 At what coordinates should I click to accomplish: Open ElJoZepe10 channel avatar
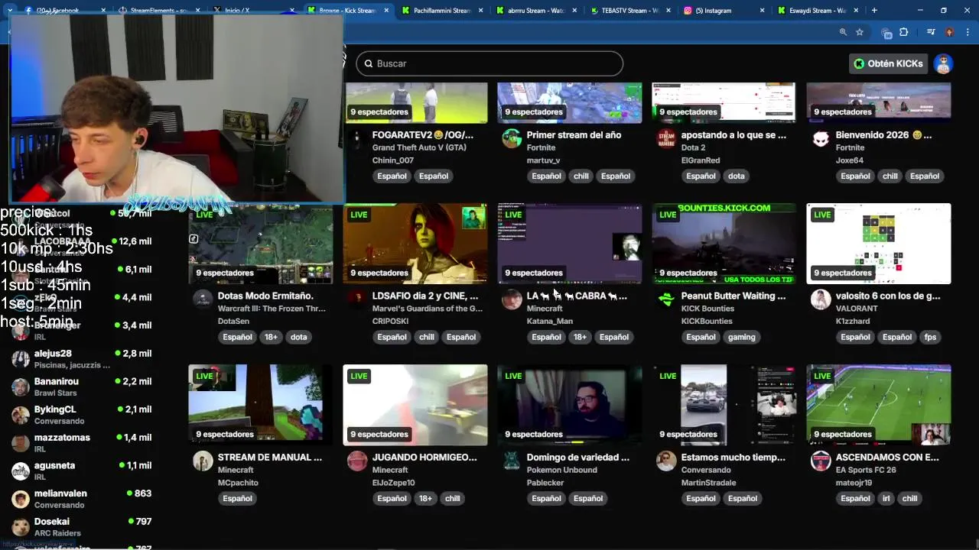[357, 461]
